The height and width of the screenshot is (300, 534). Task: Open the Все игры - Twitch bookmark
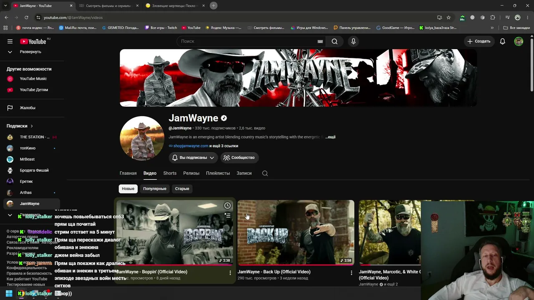[x=161, y=28]
